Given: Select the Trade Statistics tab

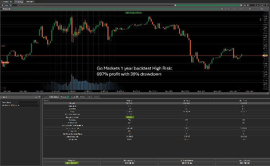Looking at the screenshot, I should pyautogui.click(x=54, y=97).
